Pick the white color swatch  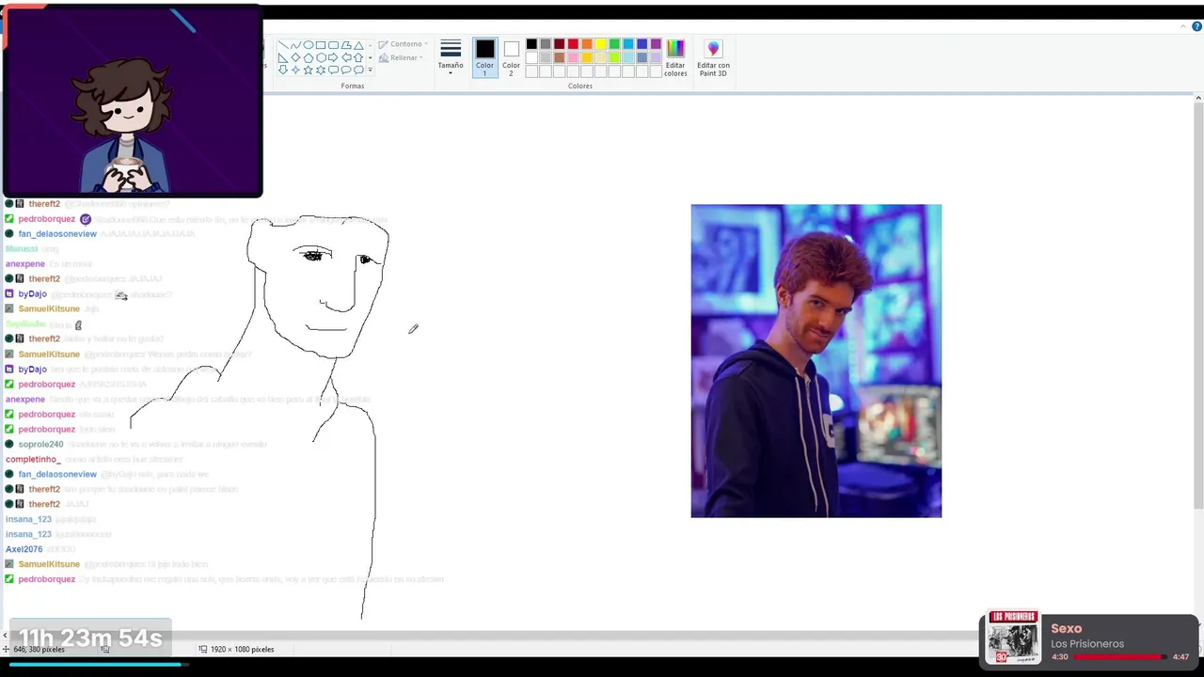point(531,57)
